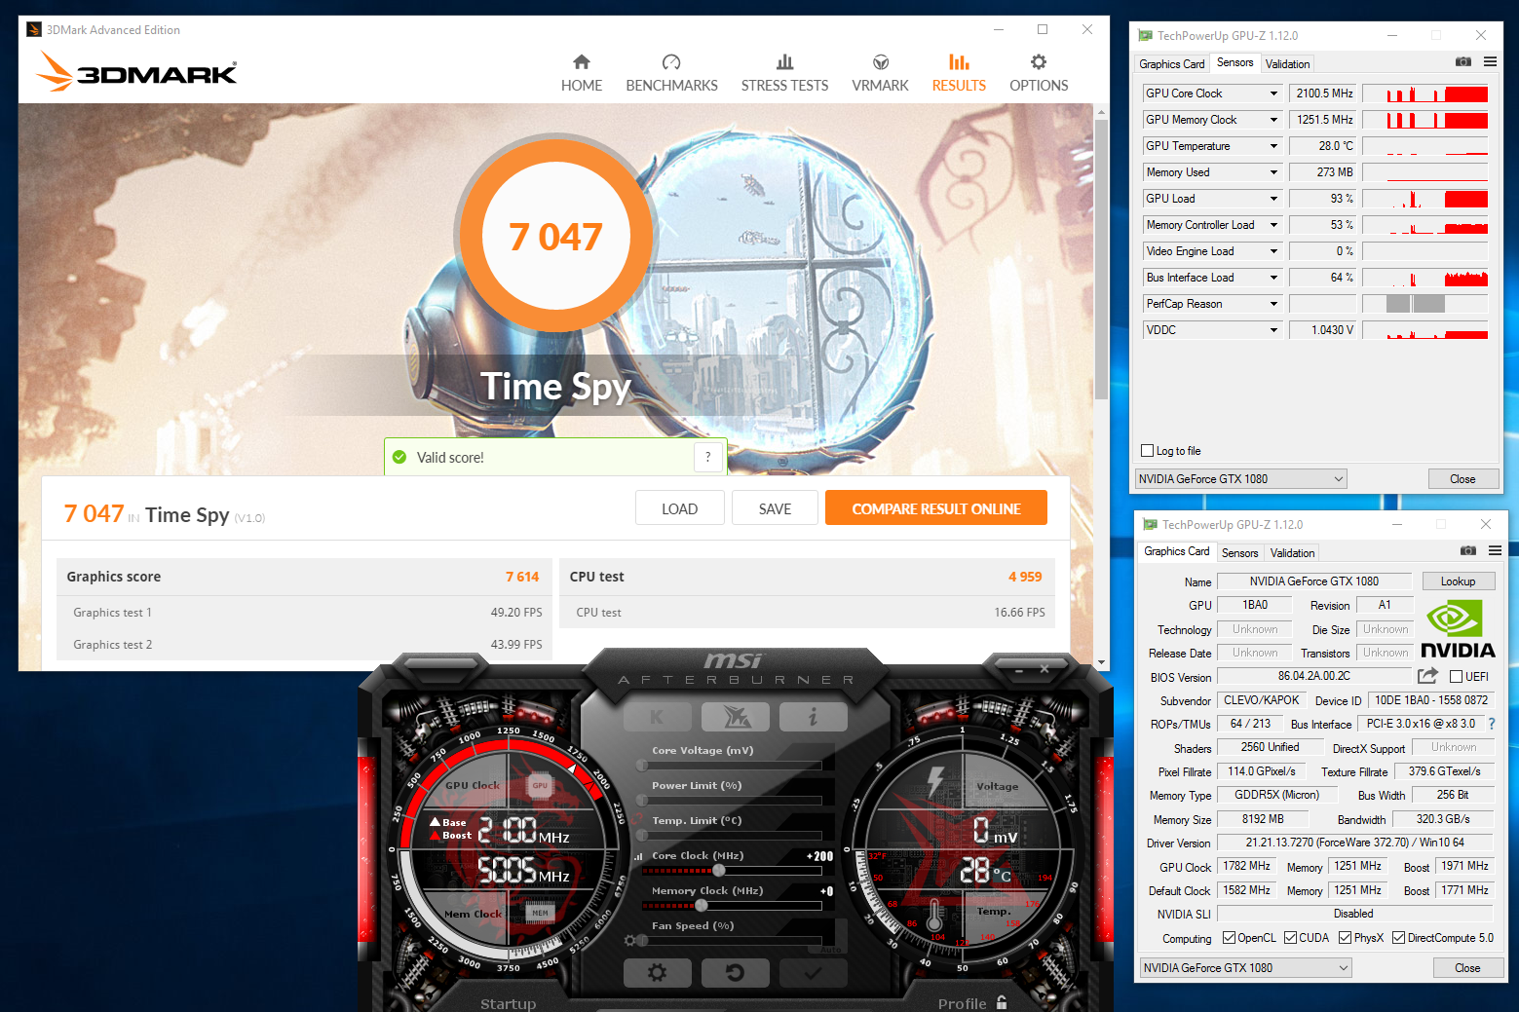Viewport: 1519px width, 1012px height.
Task: Open the hamburger menu in GPU-Z Sensors window
Action: pyautogui.click(x=1490, y=61)
